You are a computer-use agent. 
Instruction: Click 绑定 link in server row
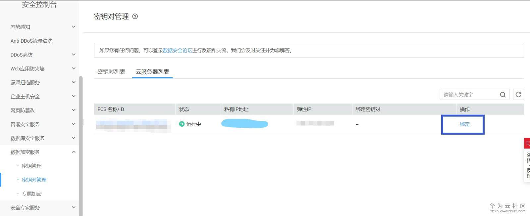point(465,124)
